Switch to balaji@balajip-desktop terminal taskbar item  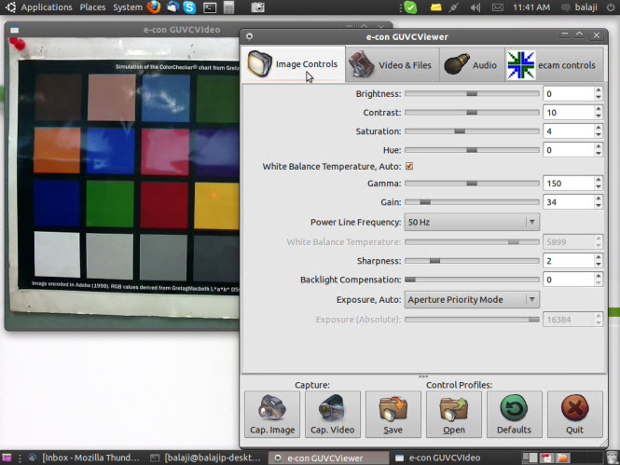point(206,458)
